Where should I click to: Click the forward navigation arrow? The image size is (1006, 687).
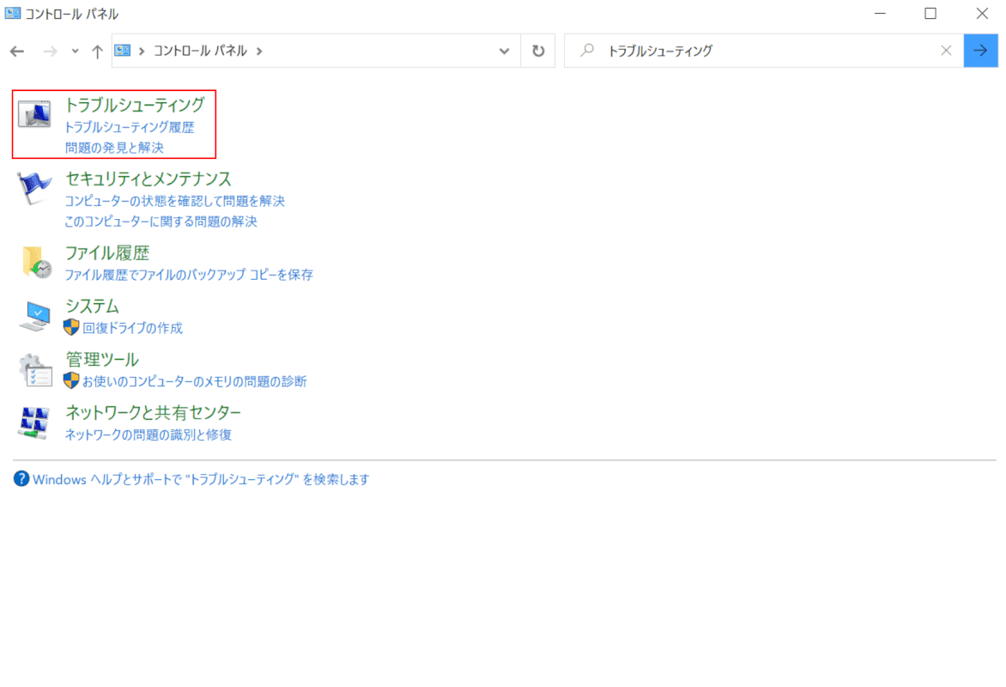coord(50,52)
